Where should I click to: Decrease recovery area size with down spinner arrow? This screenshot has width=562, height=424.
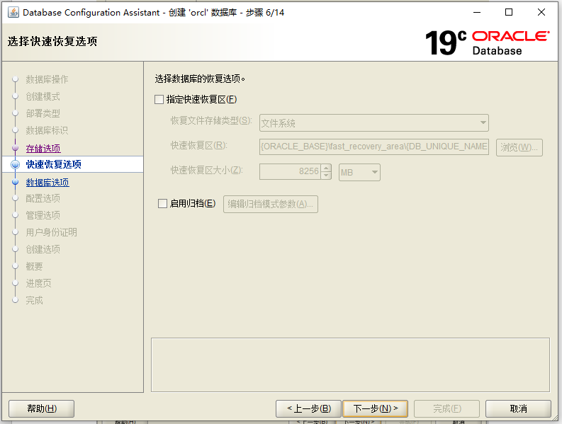(x=326, y=176)
